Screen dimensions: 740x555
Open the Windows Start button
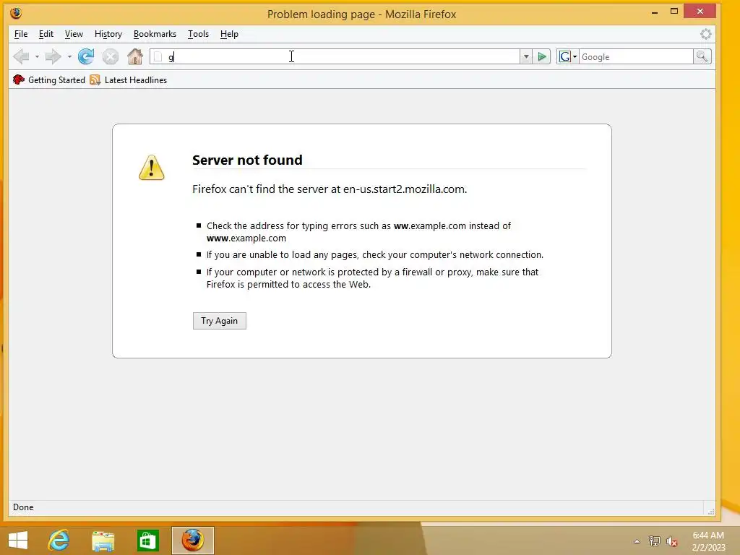point(18,541)
